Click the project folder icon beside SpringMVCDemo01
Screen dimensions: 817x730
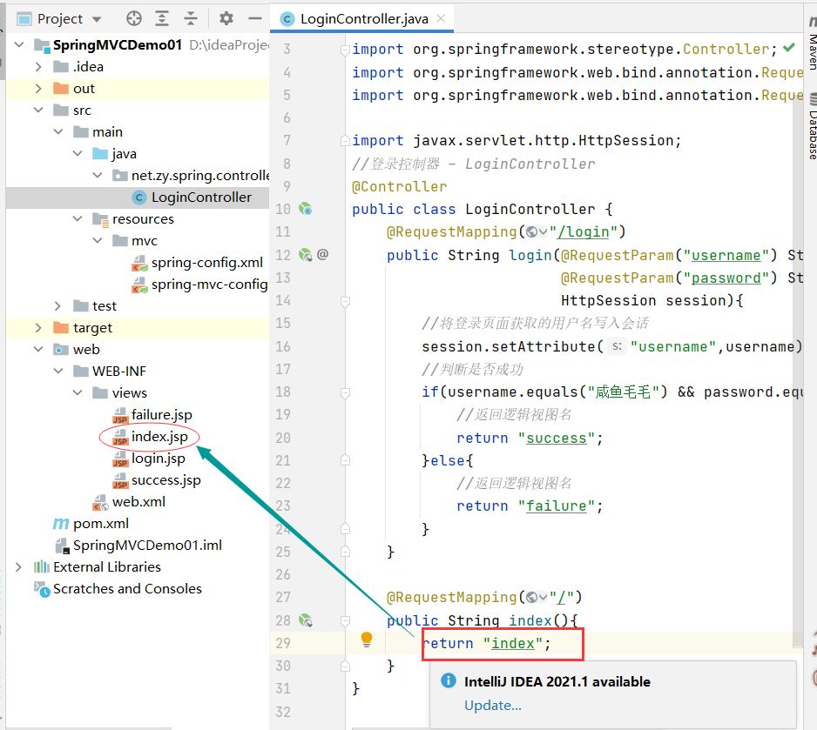[x=42, y=44]
